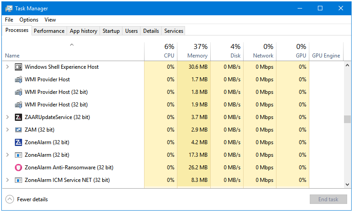353x212 pixels.
Task: Switch to the Performance tab
Action: (x=49, y=31)
